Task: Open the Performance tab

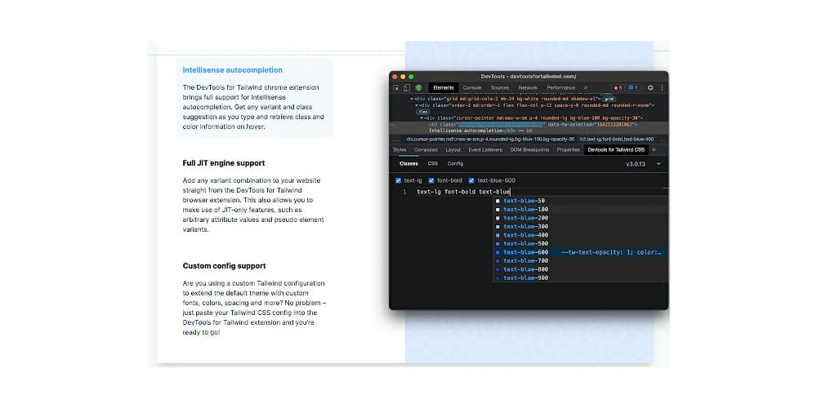Action: pyautogui.click(x=560, y=88)
